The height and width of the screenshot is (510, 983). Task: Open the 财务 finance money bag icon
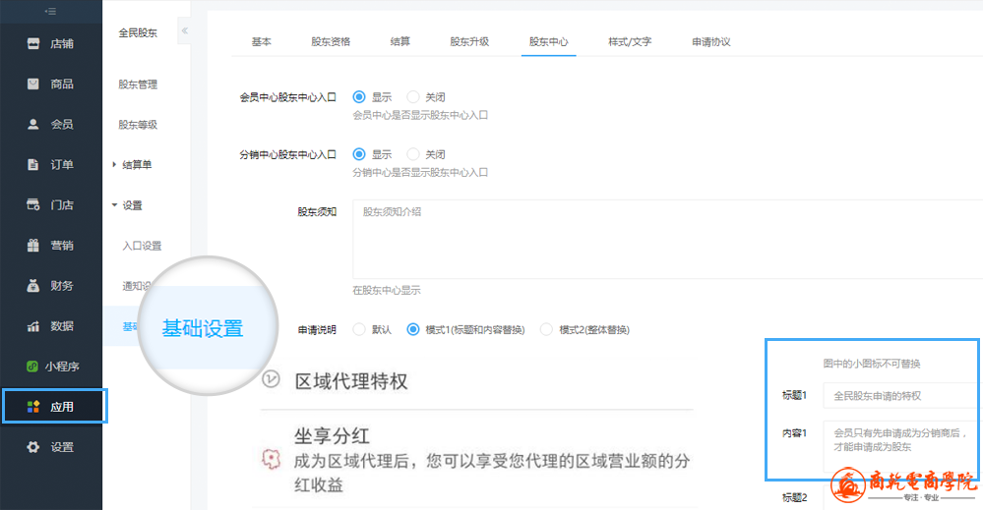coord(33,286)
